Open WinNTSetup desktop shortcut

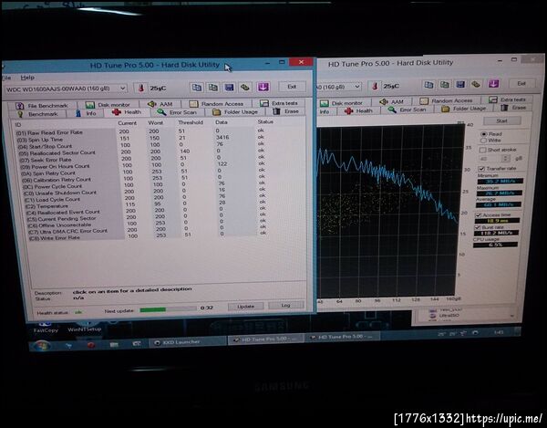[85, 326]
